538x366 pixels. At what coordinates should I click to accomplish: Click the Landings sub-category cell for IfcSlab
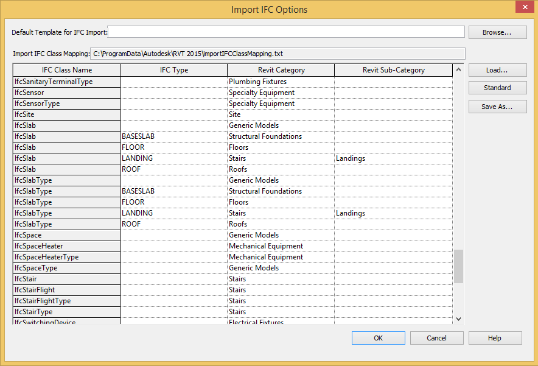pos(393,158)
